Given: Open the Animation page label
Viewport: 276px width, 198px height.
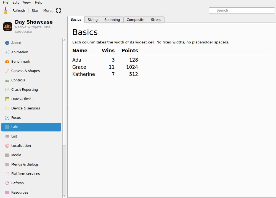Looking at the screenshot, I should [20, 52].
